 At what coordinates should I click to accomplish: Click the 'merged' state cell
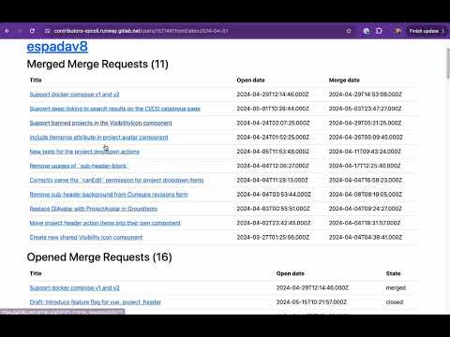tap(396, 288)
